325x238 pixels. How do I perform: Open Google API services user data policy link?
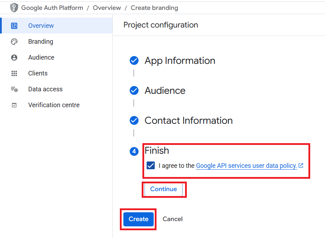point(246,166)
